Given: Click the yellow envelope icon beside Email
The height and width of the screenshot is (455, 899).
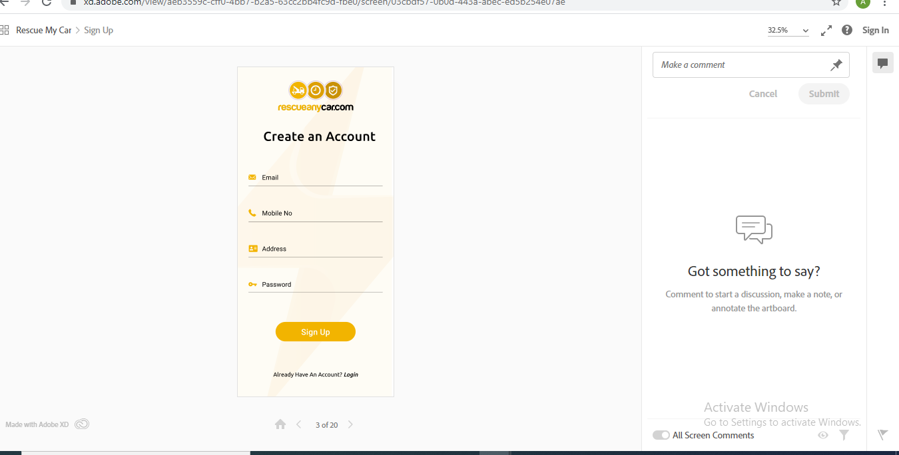Looking at the screenshot, I should tap(252, 178).
